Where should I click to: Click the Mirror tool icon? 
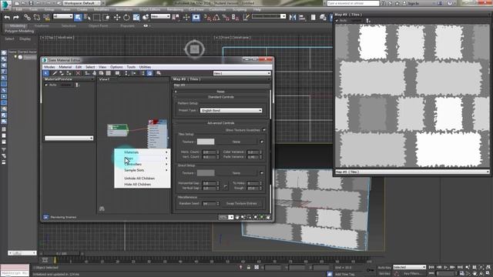(293, 17)
